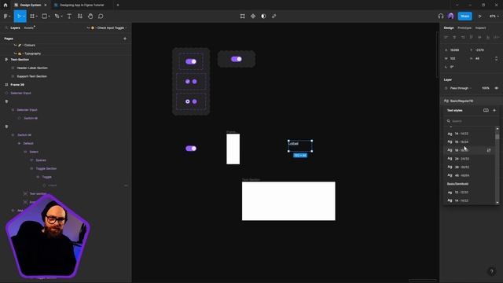Open the Check Input Toggle page dropdown
This screenshot has width=503, height=283.
(x=107, y=28)
